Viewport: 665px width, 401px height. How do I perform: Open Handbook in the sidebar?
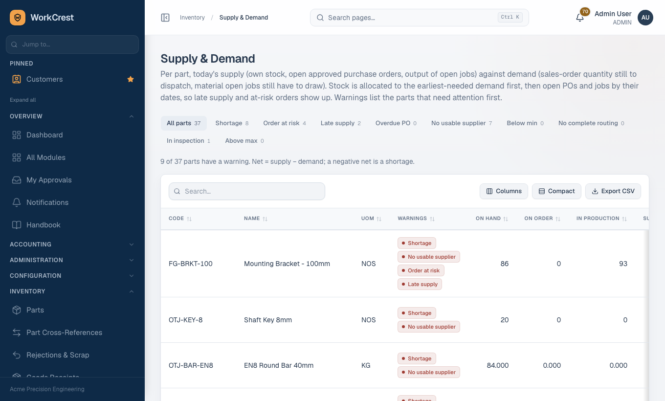click(72, 225)
